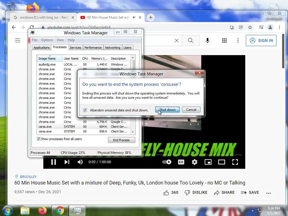Open the Chrome profile avatar
The width and height of the screenshot is (288, 216).
pyautogui.click(x=270, y=27)
